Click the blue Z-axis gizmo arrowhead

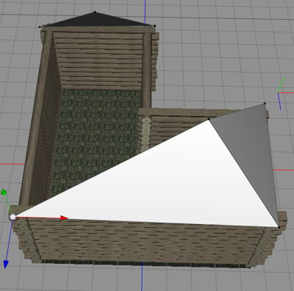[x=5, y=265]
